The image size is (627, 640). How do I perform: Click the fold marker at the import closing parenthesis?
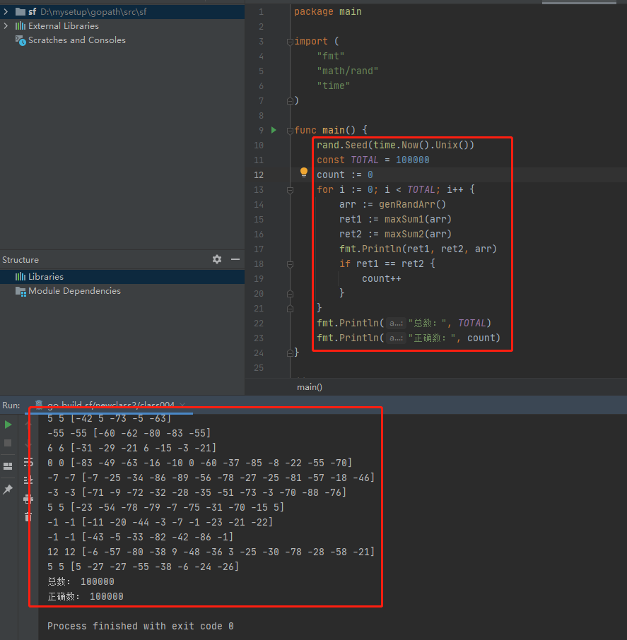(x=290, y=100)
